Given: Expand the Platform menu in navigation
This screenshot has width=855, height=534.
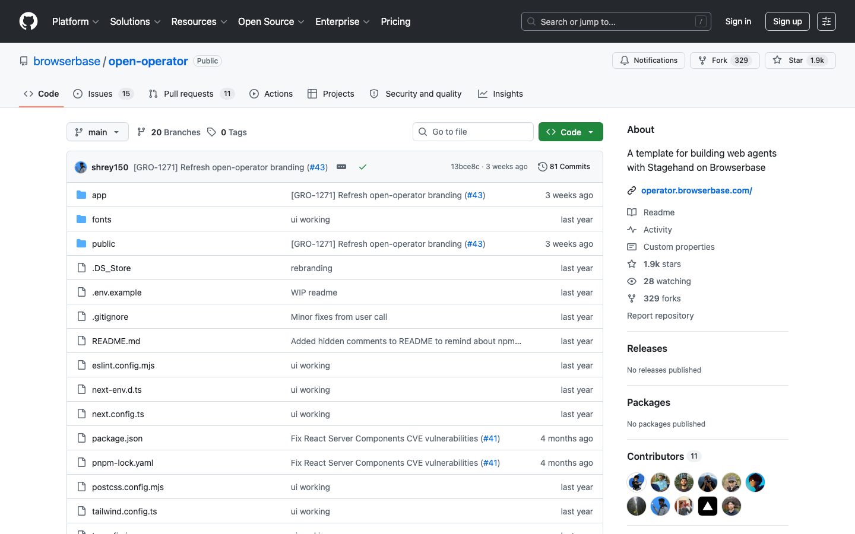Looking at the screenshot, I should click(75, 21).
